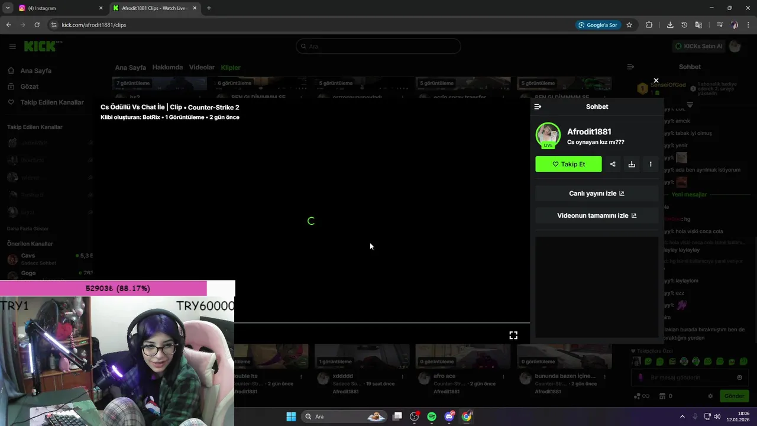Expand Daha Fazla Göster in sidebar

pos(28,228)
